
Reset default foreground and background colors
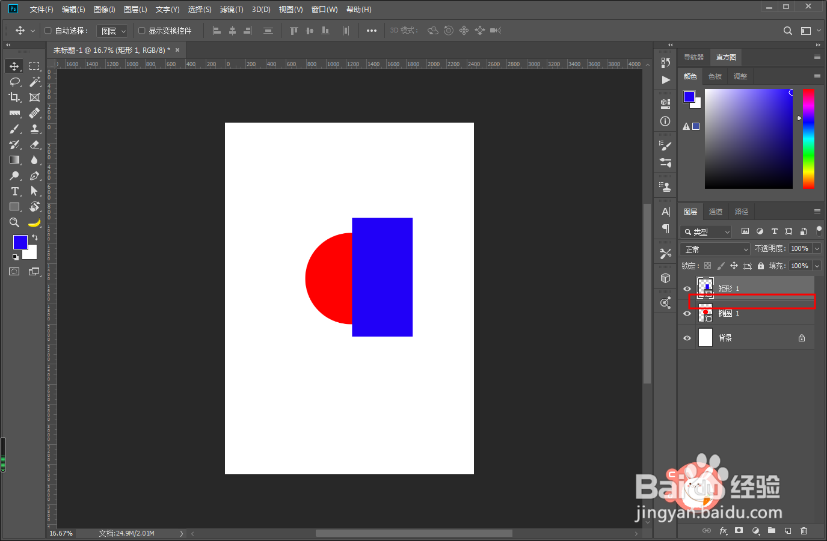coord(15,257)
